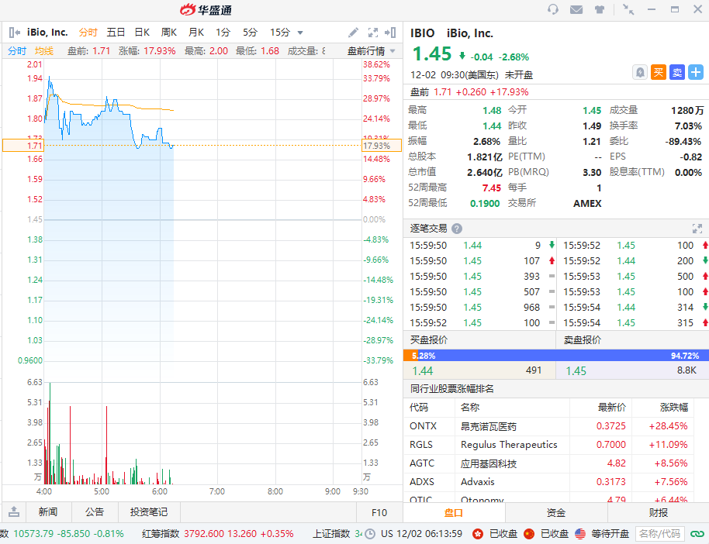Add IBIO to watchlist plus icon
Viewport: 709px width, 544px height.
(696, 72)
